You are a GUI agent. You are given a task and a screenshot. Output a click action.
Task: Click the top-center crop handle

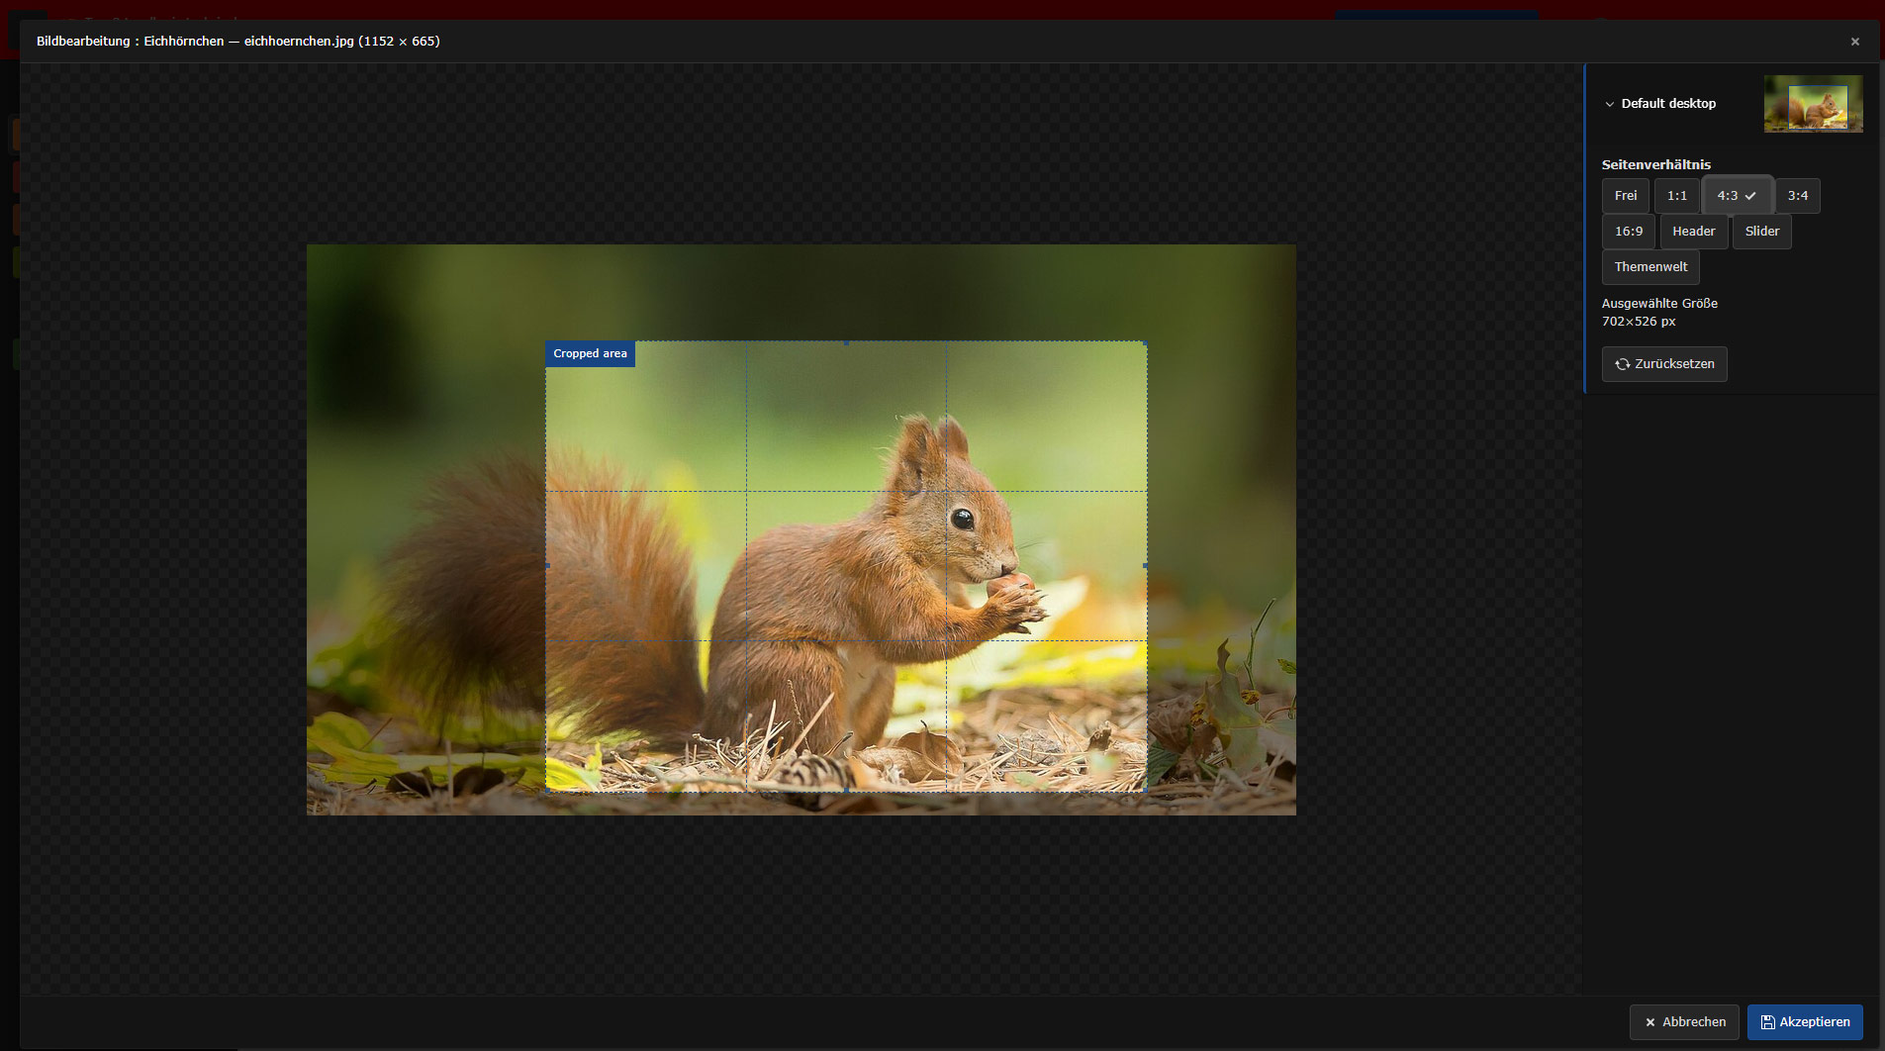tap(846, 342)
